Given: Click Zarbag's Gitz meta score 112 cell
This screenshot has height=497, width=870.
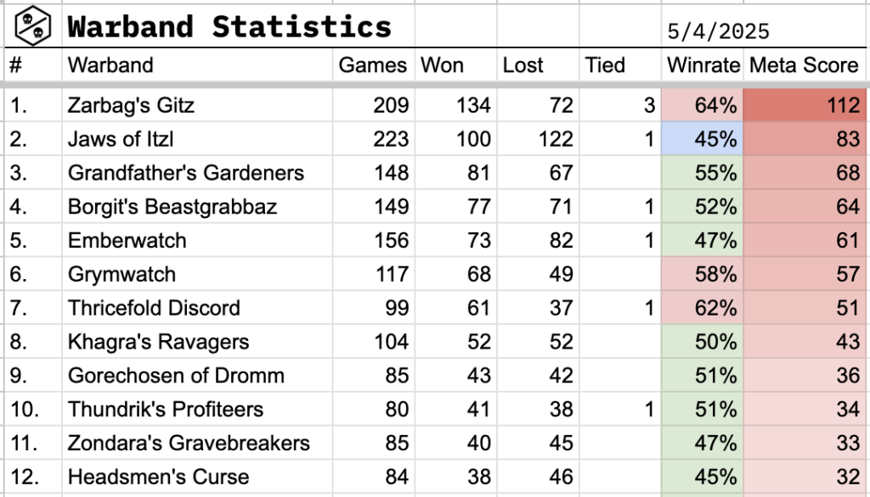Looking at the screenshot, I should 805,104.
